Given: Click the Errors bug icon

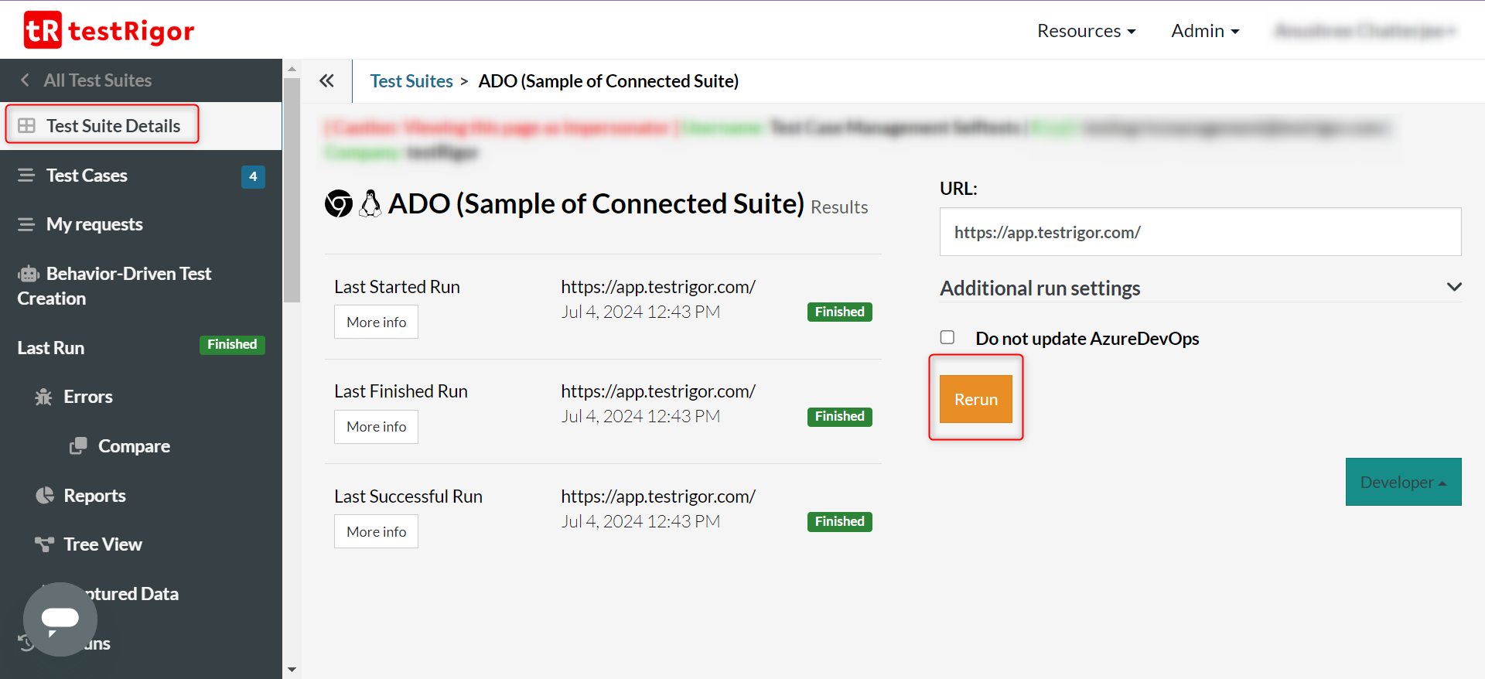Looking at the screenshot, I should click(43, 397).
